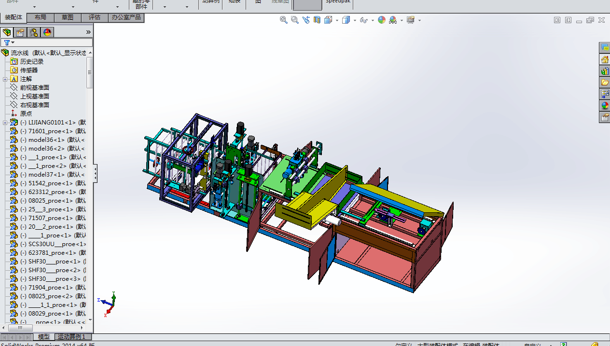Activate the Section View tool
Screen dimensions: 610x346
click(317, 20)
